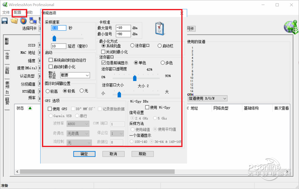This screenshot has width=299, height=189.
Task: Select the Garmin USB radio option
Action: [x=50, y=116]
